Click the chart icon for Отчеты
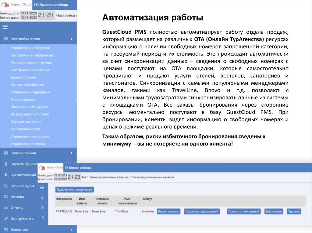This screenshot has width=312, height=233. tap(6, 207)
